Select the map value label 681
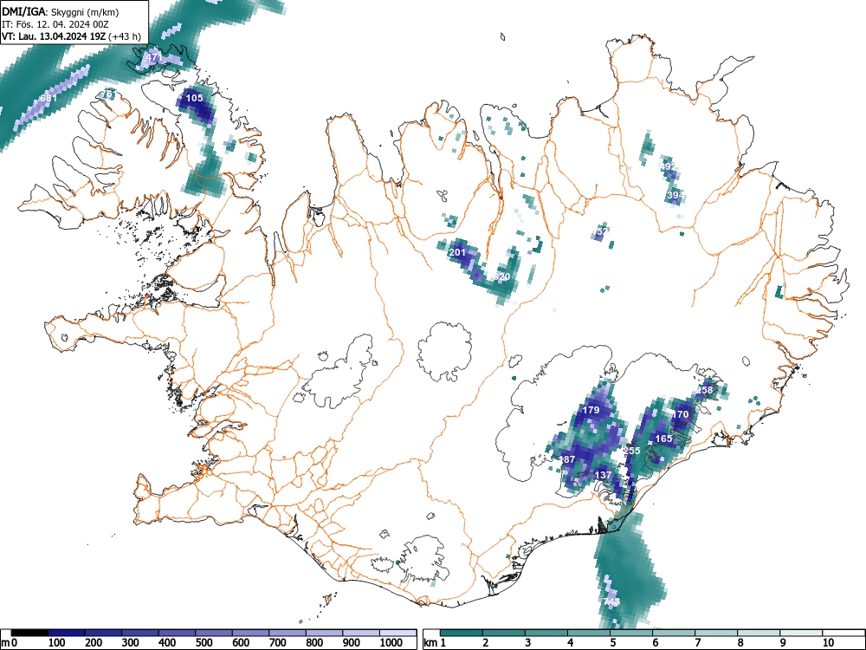Screen dimensions: 866x650 [x=48, y=98]
